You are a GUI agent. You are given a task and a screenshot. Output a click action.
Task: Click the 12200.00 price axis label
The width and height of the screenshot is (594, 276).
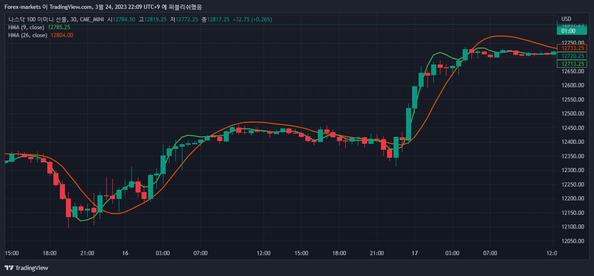(x=573, y=199)
